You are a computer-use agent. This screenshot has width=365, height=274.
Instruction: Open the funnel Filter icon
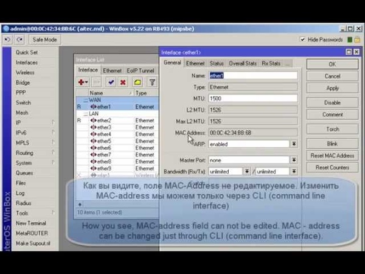click(x=152, y=82)
